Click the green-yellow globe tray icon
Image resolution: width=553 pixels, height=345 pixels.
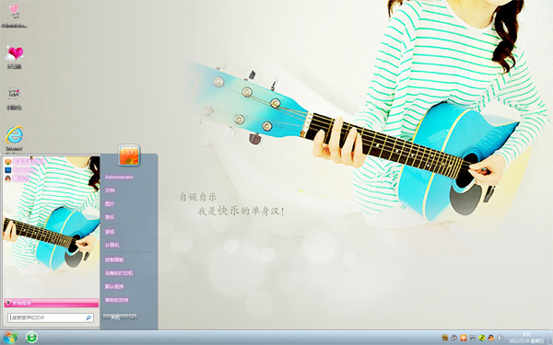[x=482, y=338]
